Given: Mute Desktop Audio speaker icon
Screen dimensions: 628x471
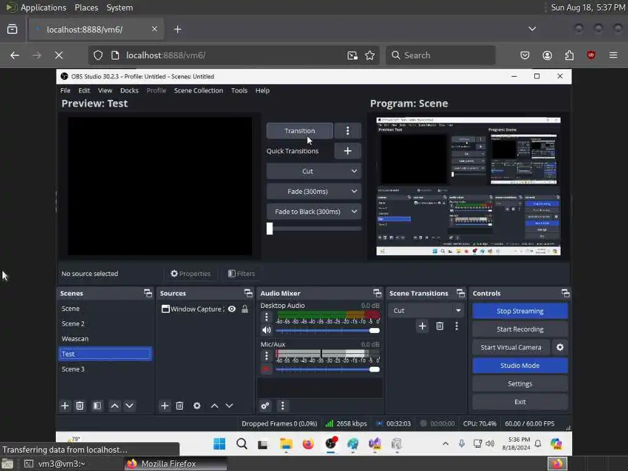Looking at the screenshot, I should tap(266, 331).
